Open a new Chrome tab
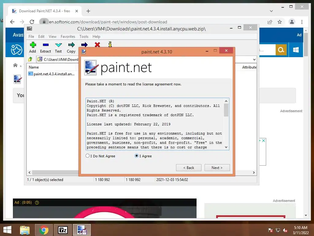314x236 pixels. (88, 11)
